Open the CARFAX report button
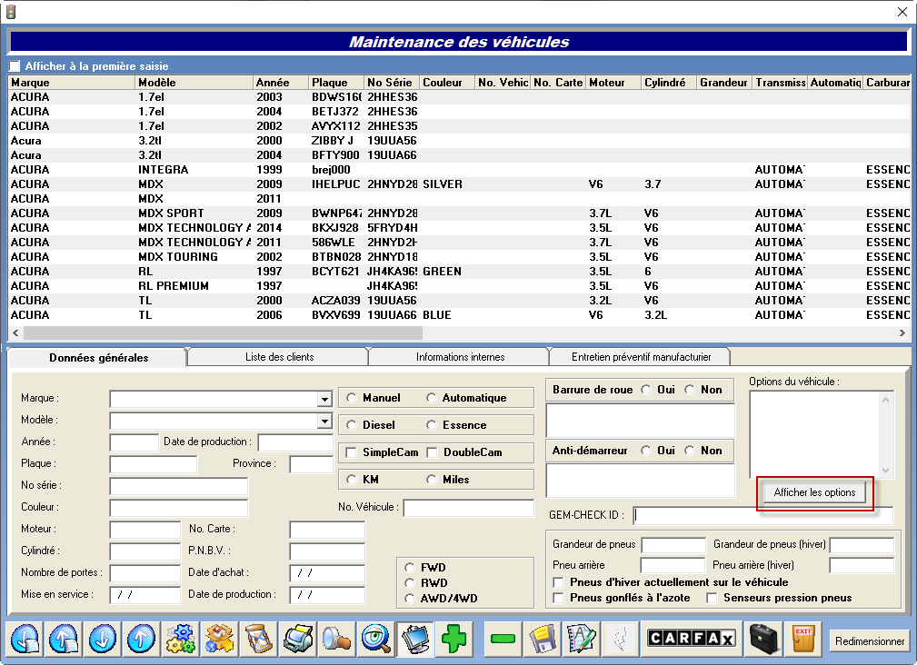This screenshot has height=665, width=917. point(692,639)
